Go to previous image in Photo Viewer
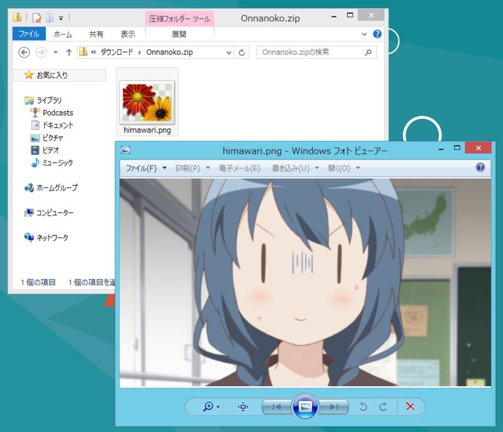The image size is (503, 432). pos(277,407)
